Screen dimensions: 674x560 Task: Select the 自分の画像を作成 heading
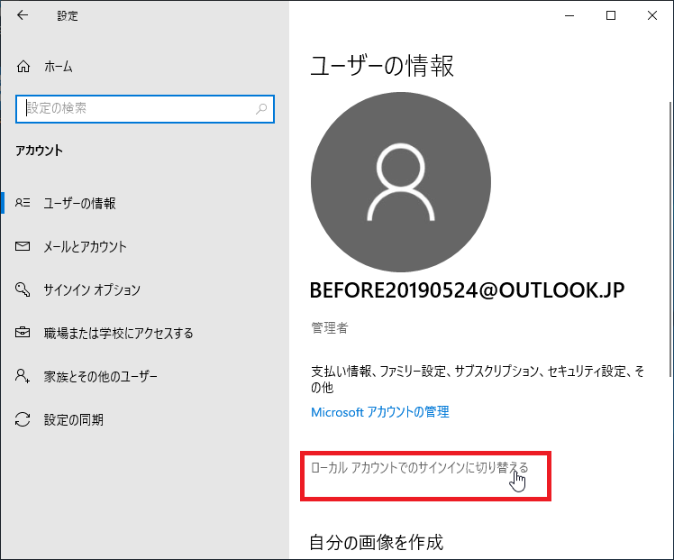[376, 542]
